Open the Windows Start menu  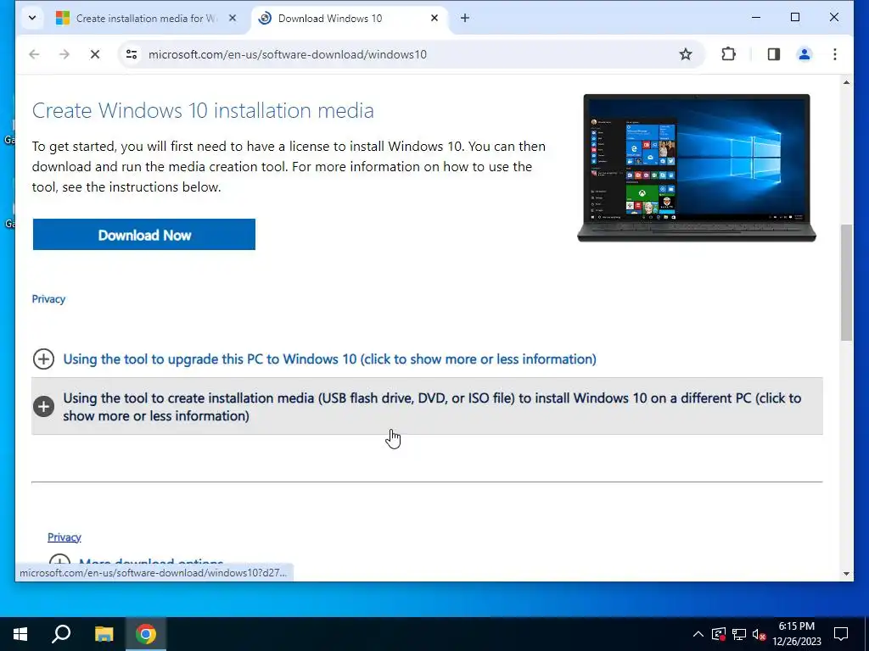click(x=20, y=634)
